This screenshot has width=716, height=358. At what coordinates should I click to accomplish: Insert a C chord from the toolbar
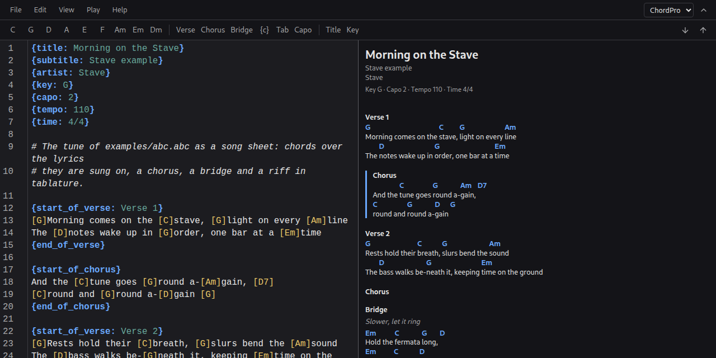tap(13, 30)
